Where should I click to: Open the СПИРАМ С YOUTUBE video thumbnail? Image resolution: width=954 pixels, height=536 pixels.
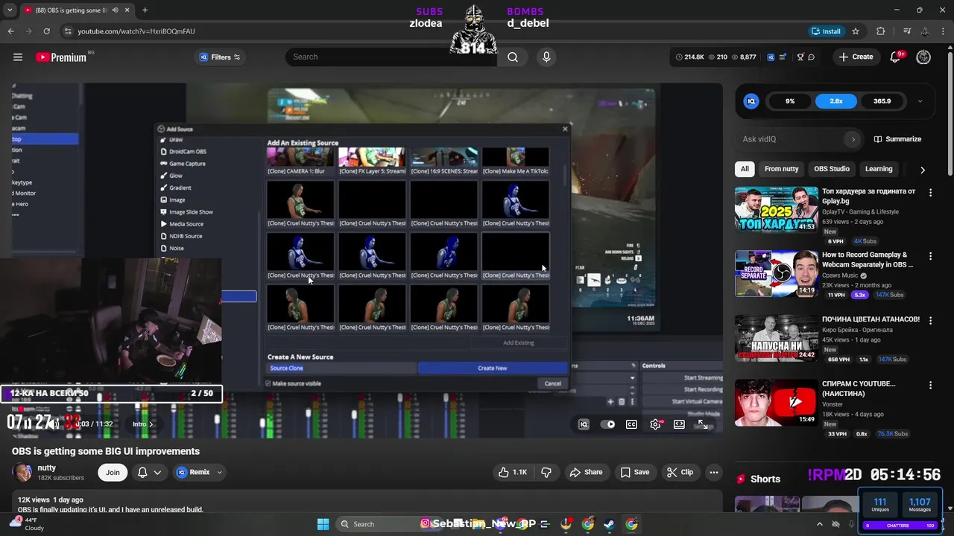click(776, 402)
